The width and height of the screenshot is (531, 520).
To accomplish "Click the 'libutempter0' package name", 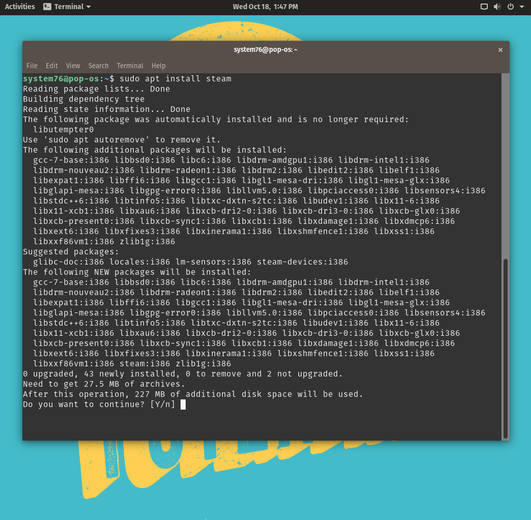I will [64, 130].
